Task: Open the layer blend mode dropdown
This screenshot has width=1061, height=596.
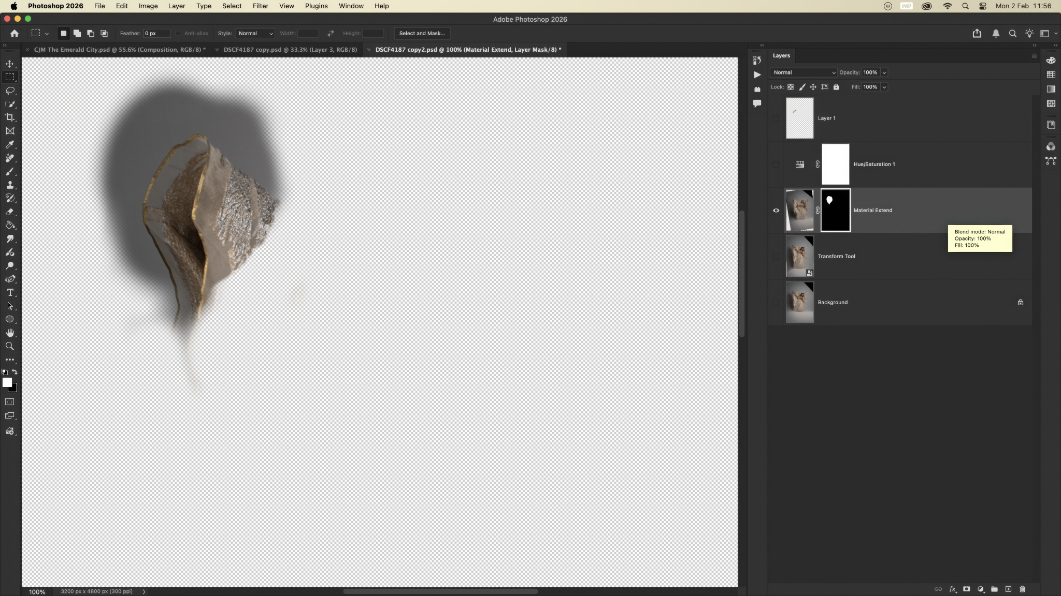Action: tap(803, 72)
